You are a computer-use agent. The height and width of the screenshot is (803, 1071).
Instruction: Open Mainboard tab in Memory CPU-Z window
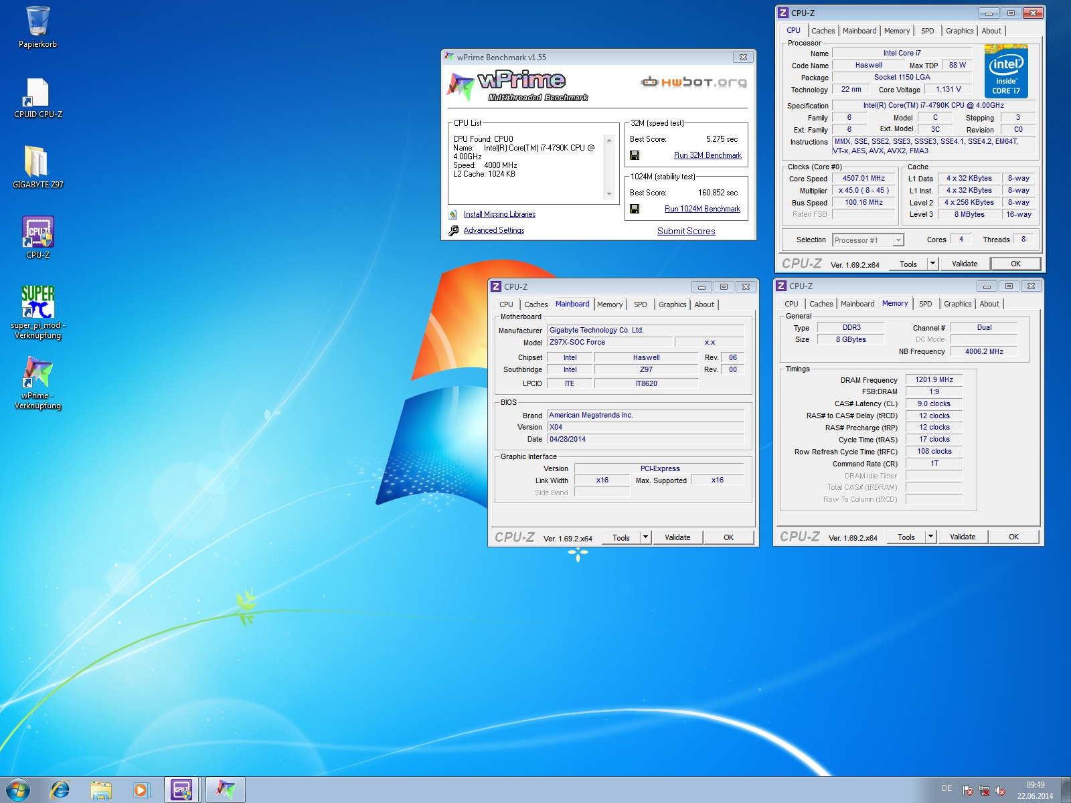point(857,304)
